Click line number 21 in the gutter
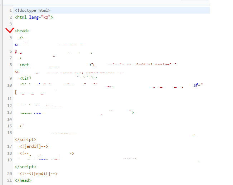This screenshot has width=233, height=185. [10, 180]
